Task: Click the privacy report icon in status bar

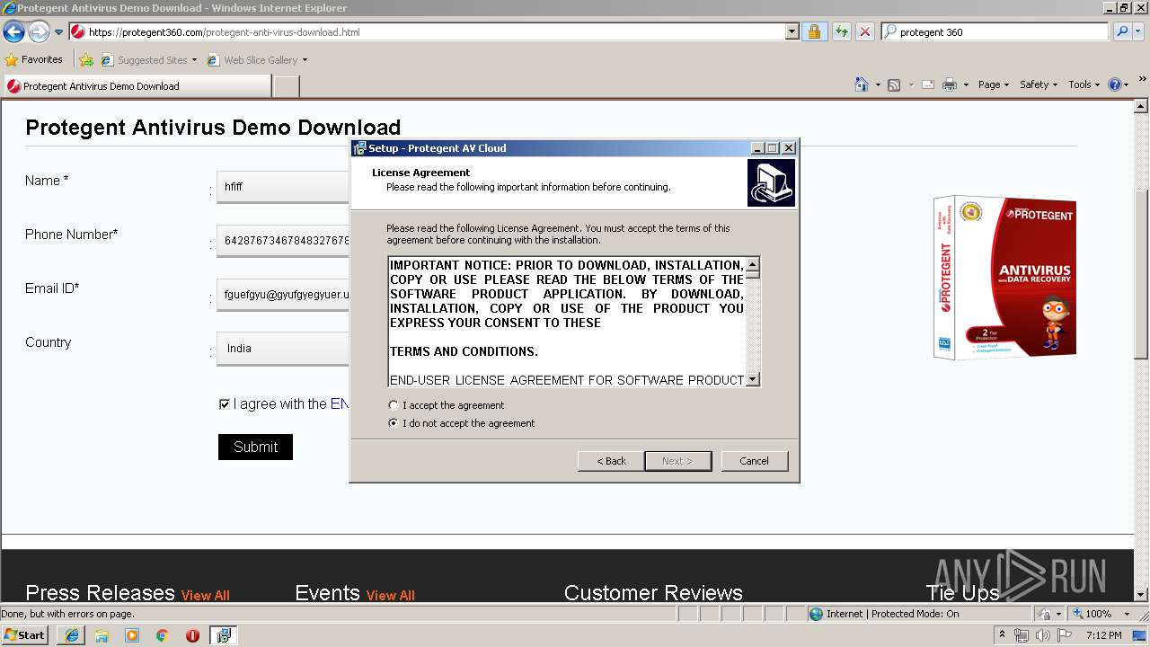Action: pos(1045,614)
